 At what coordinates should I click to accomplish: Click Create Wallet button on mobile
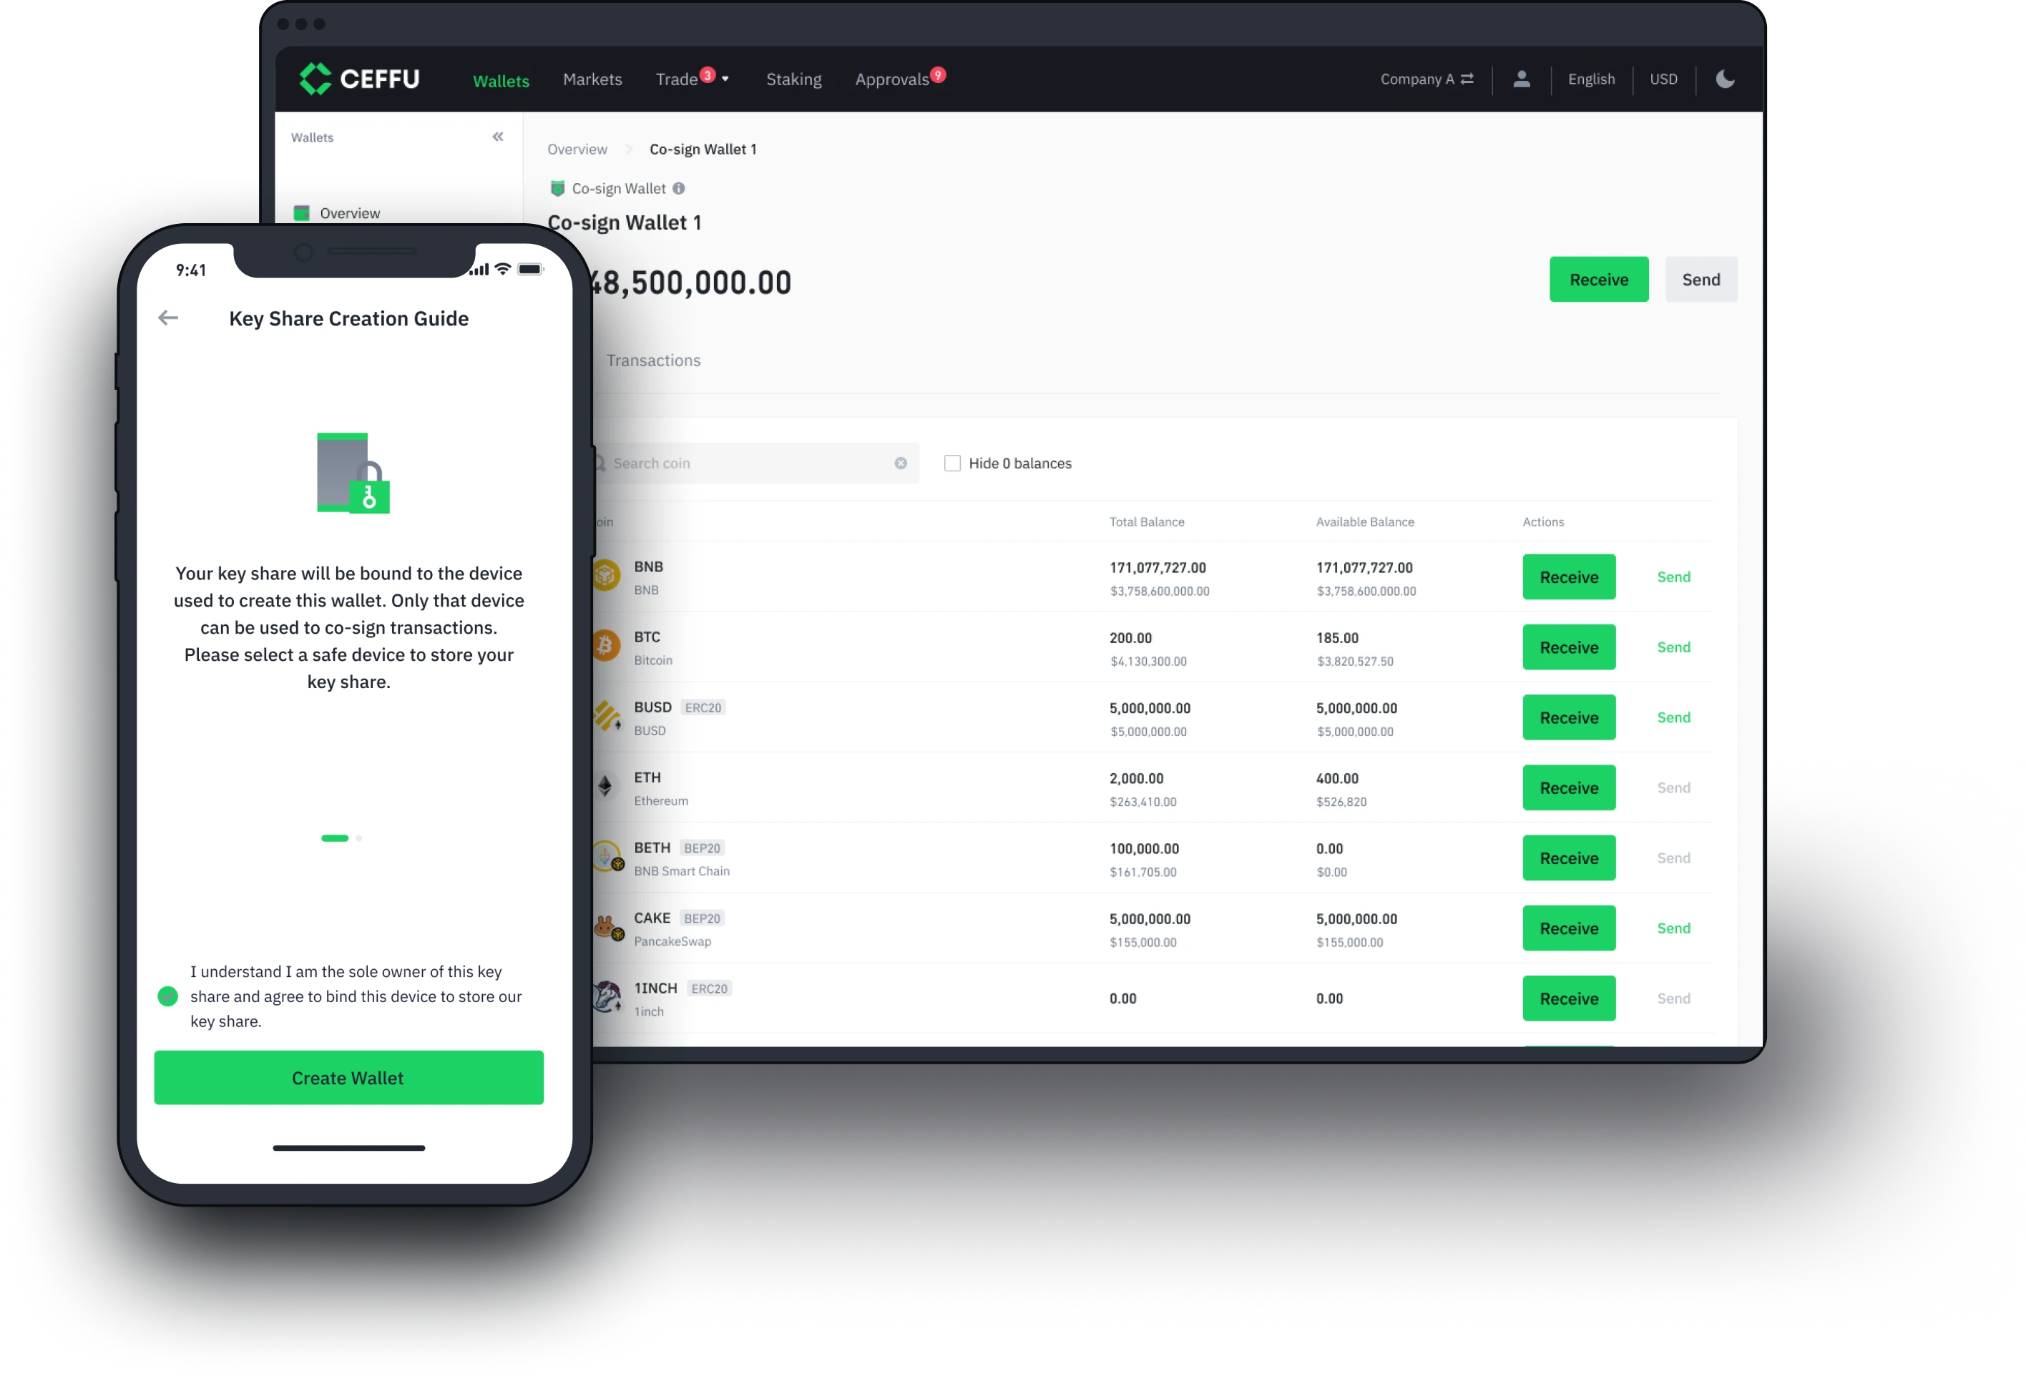[349, 1077]
